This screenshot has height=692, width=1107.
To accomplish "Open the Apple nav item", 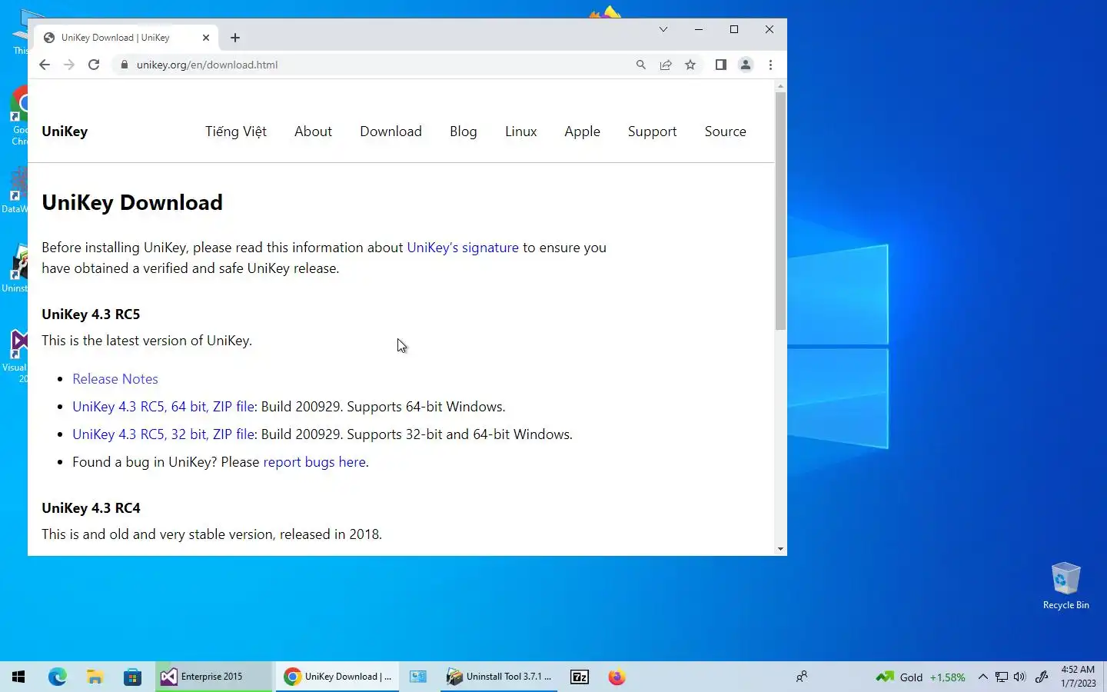I will click(x=582, y=131).
